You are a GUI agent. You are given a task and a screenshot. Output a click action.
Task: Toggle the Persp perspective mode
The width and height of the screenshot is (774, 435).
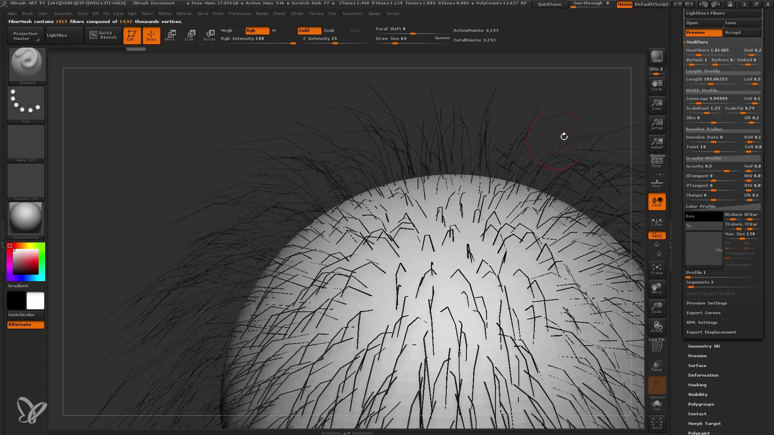657,162
